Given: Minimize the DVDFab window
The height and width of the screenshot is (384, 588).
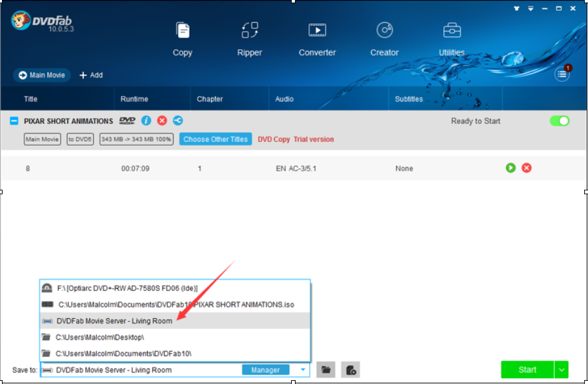Looking at the screenshot, I should [x=545, y=8].
